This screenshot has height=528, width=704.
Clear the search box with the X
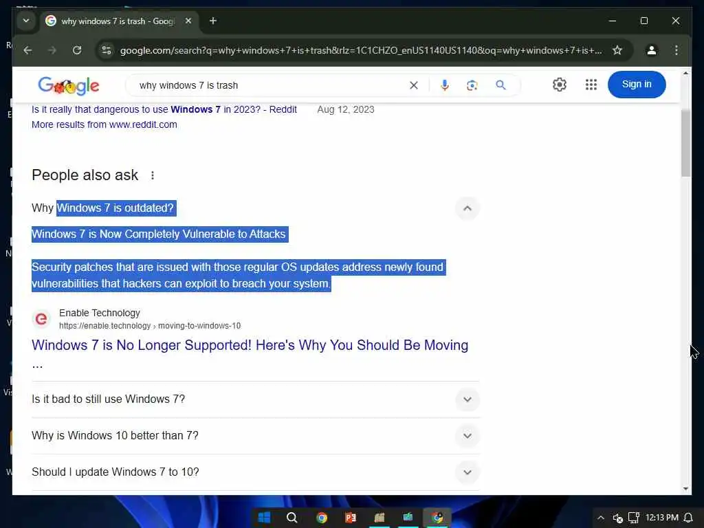(413, 85)
